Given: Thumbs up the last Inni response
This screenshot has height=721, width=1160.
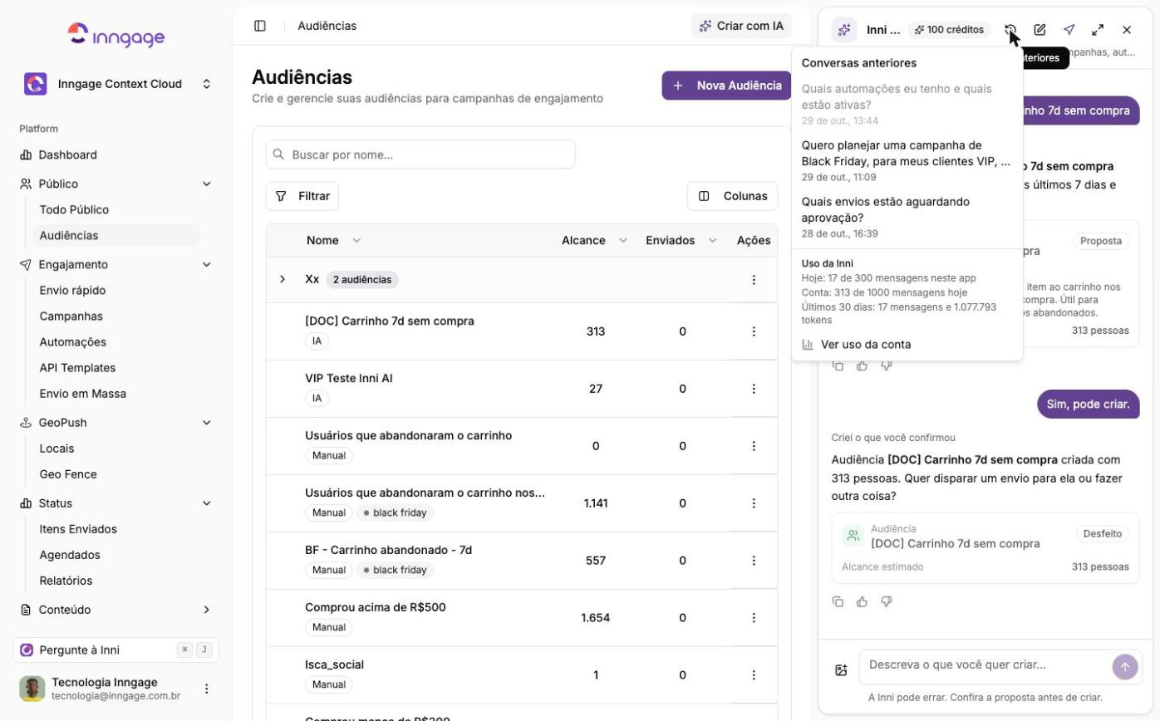Looking at the screenshot, I should tap(862, 601).
